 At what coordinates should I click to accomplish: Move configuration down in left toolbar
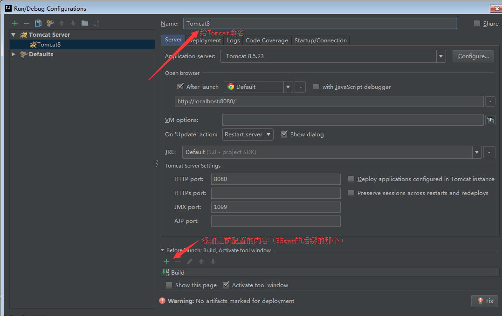click(73, 23)
